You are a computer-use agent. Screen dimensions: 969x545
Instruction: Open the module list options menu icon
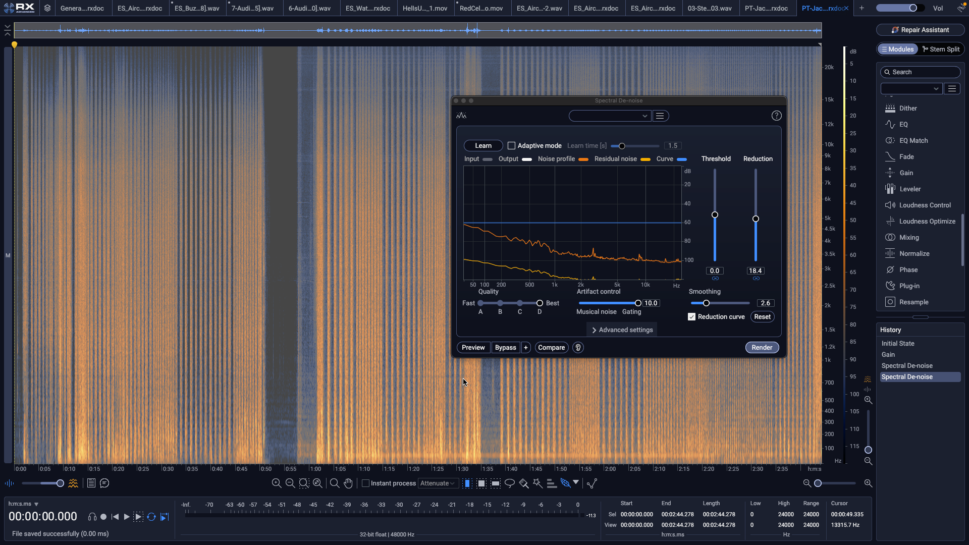[x=952, y=89]
